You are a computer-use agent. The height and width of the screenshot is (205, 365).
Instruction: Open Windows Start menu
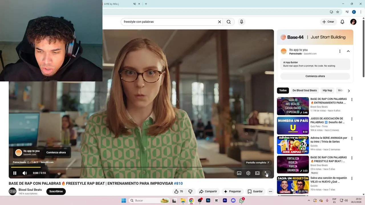pyautogui.click(x=123, y=200)
